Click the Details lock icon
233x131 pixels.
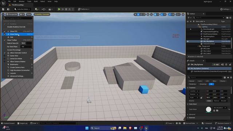pos(230,65)
